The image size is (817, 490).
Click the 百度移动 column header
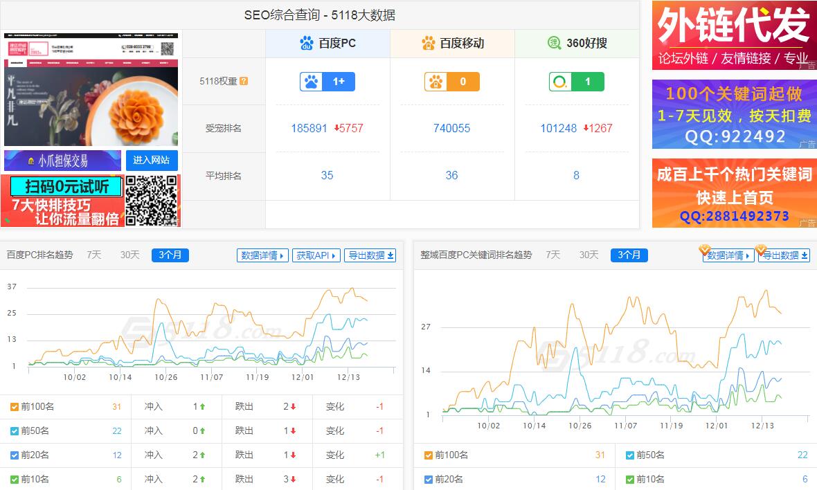(452, 43)
